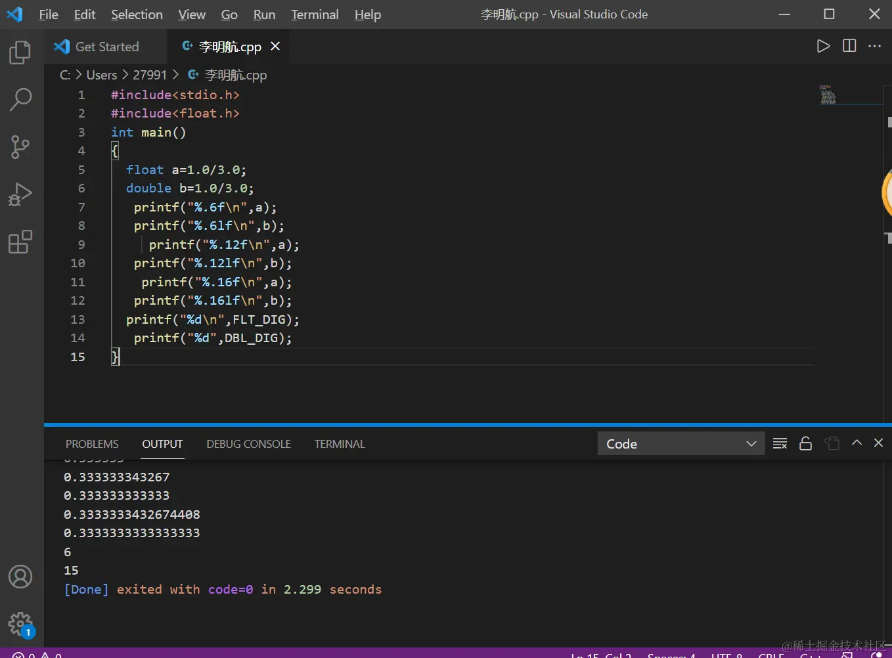
Task: Click output line 0.333333343267
Action: coord(116,477)
